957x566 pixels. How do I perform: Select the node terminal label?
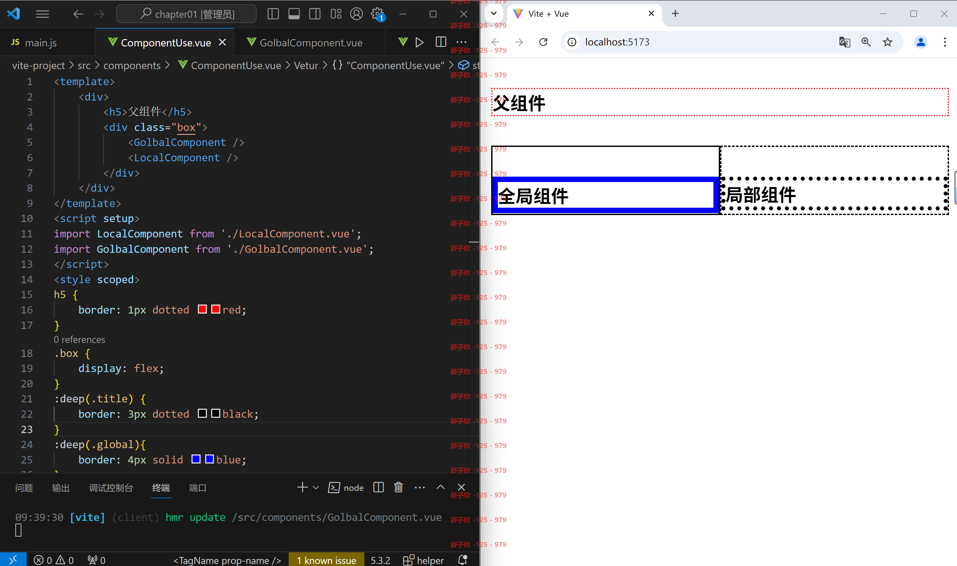[x=346, y=488]
